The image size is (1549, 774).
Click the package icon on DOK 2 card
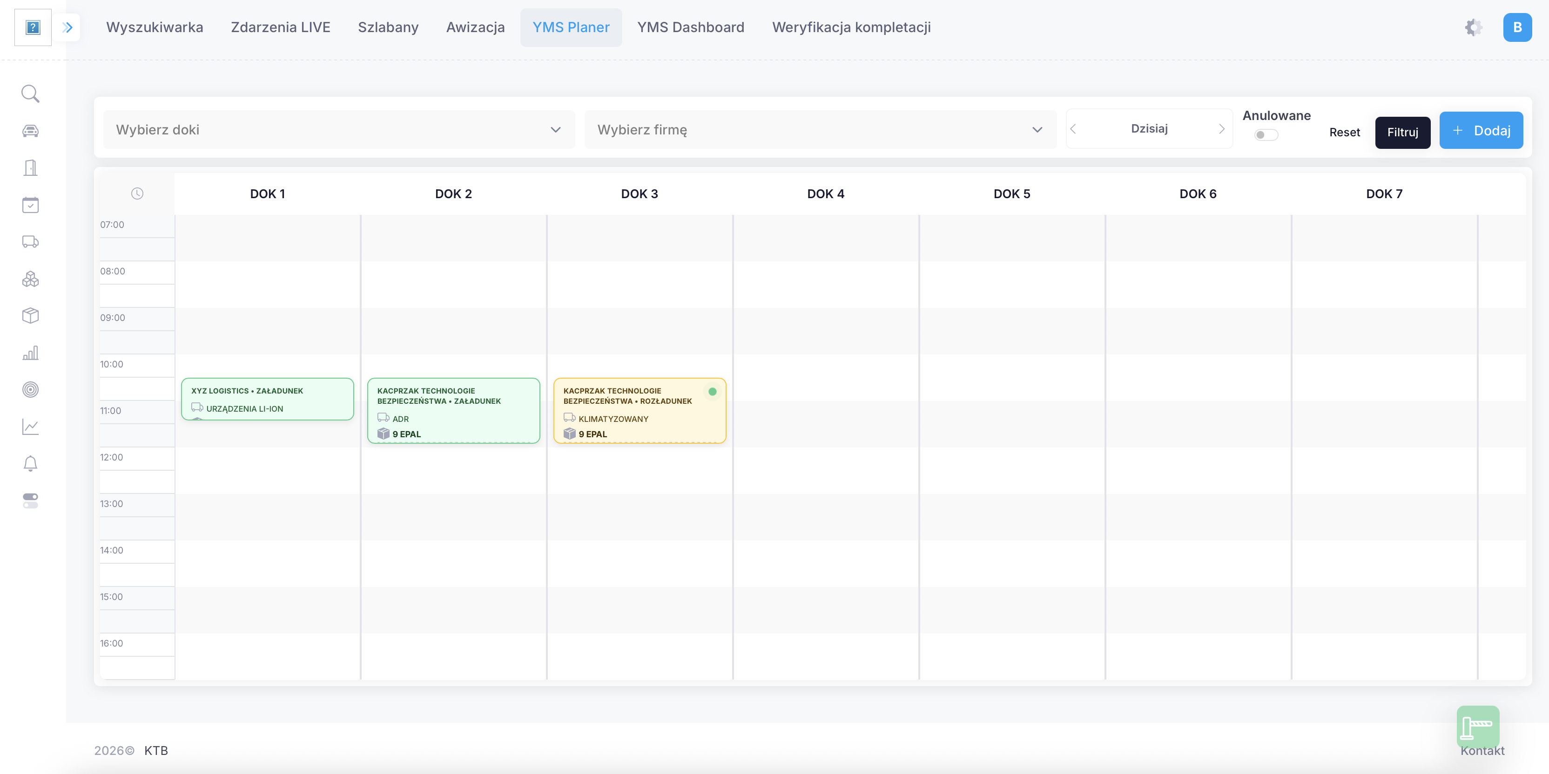[384, 434]
